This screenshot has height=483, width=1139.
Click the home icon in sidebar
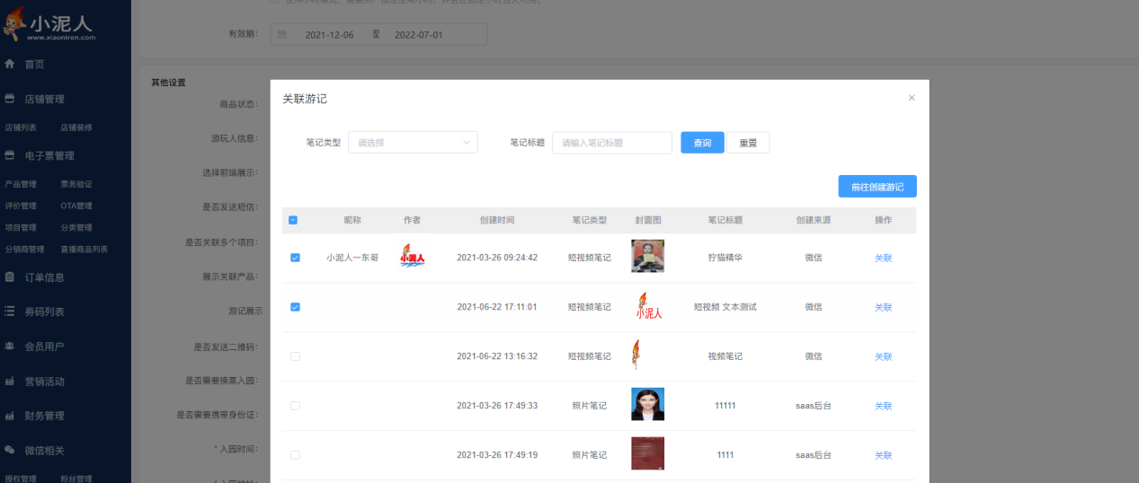click(10, 65)
